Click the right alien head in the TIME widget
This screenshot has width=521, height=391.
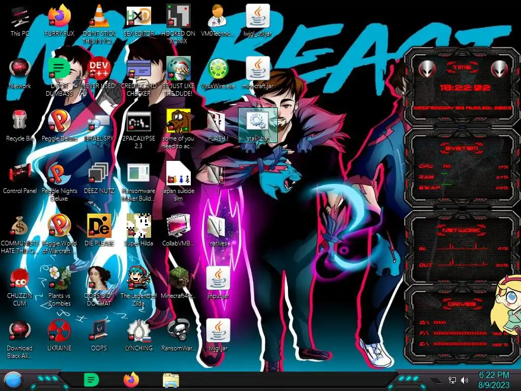pos(500,69)
